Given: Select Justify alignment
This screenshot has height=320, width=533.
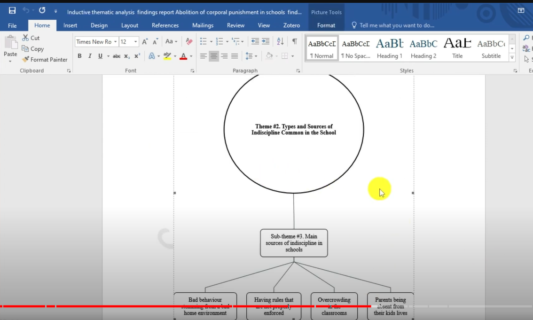Looking at the screenshot, I should coord(235,56).
